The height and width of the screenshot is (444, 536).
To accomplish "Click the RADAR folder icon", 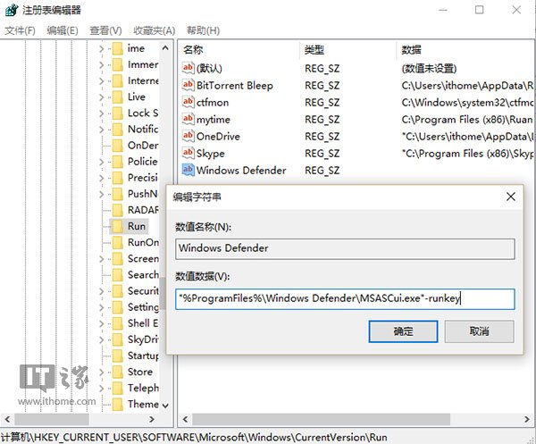I will coord(118,210).
